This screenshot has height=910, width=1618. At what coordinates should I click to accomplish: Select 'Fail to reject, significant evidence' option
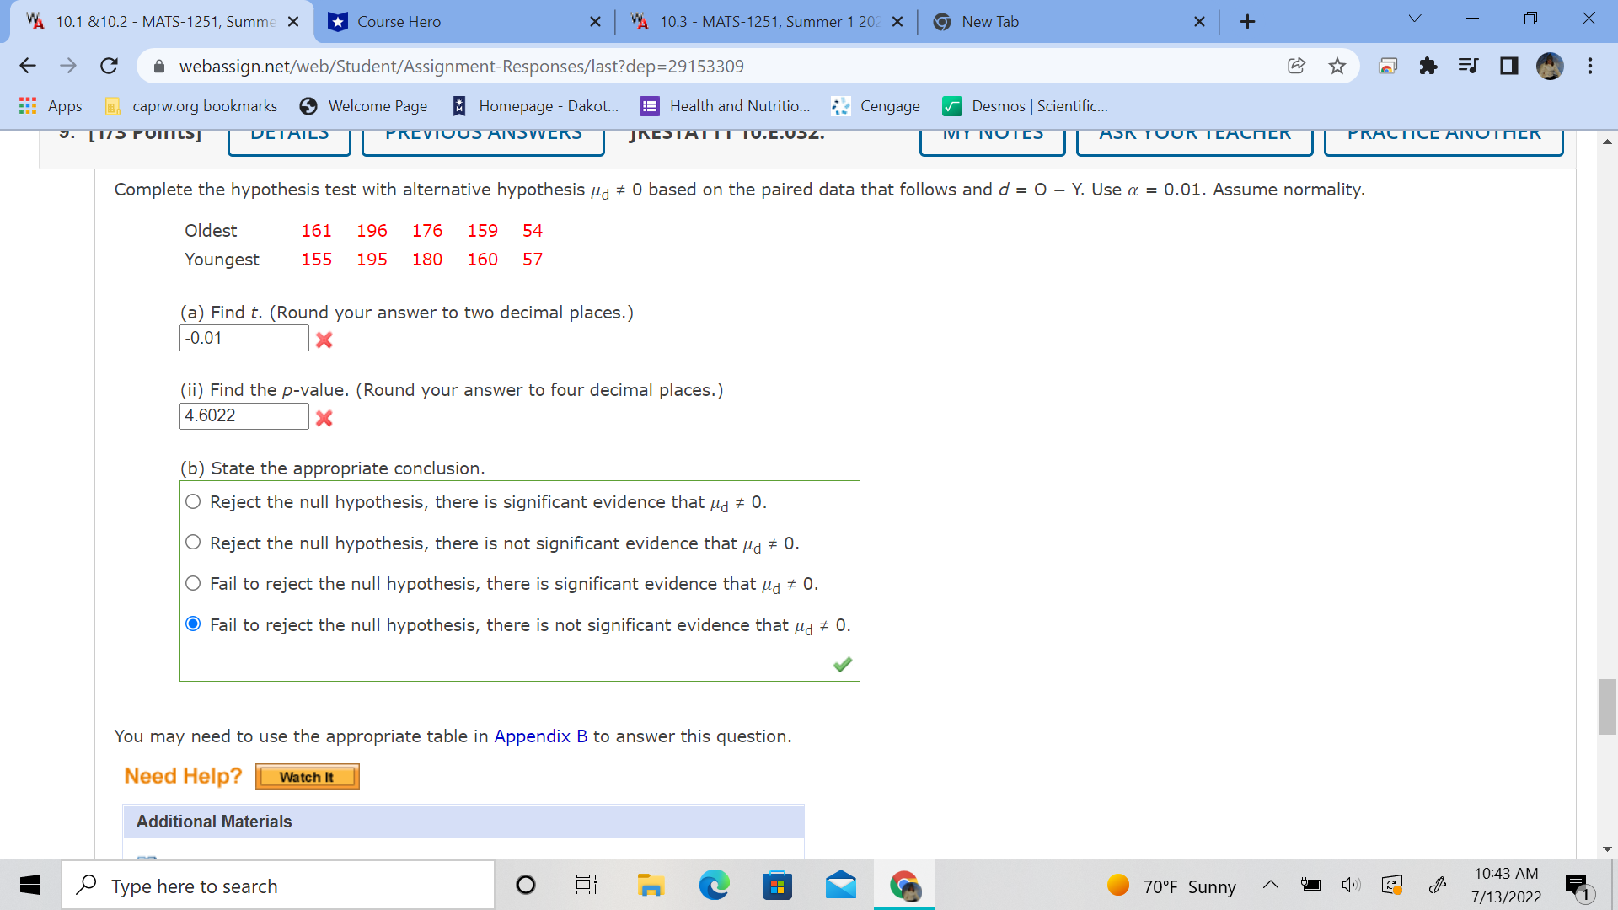192,582
